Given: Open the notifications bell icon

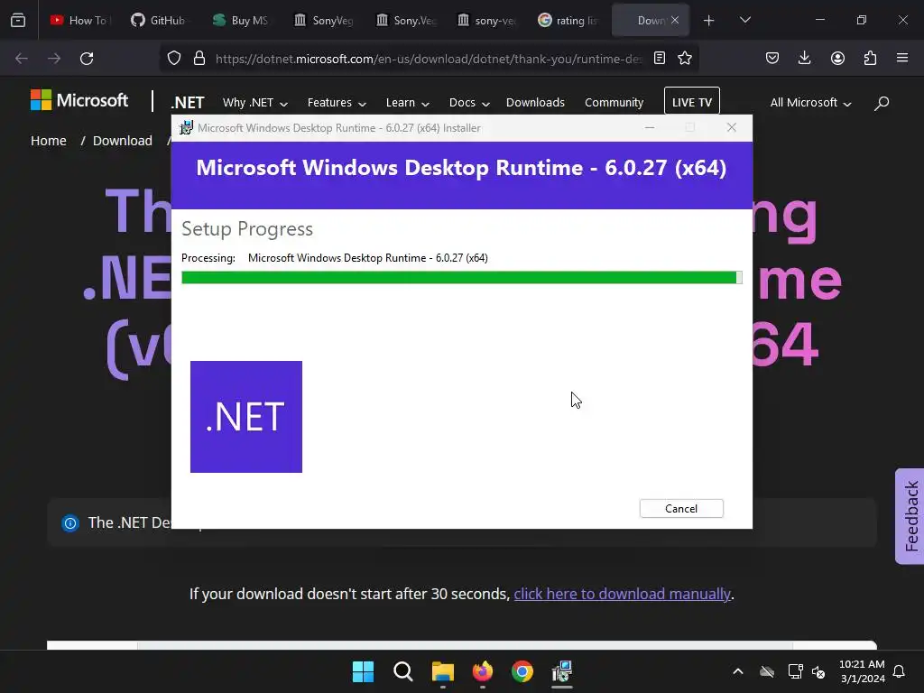Looking at the screenshot, I should 900,671.
